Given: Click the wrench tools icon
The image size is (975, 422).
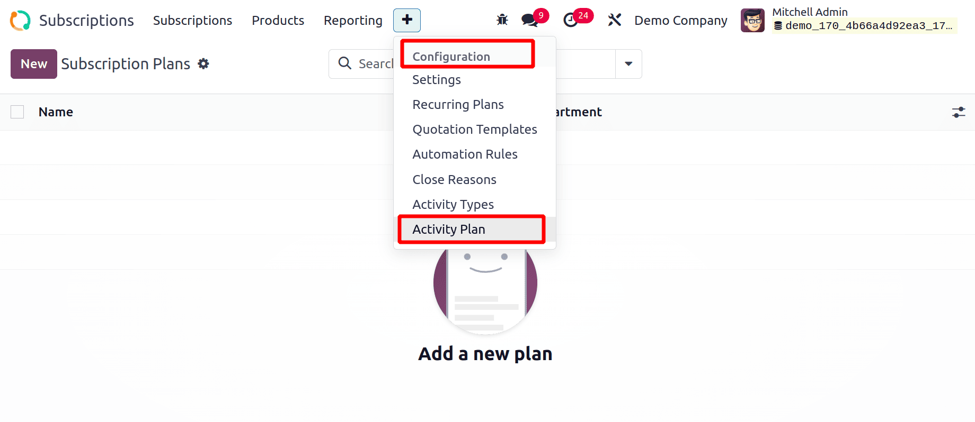Looking at the screenshot, I should coord(614,20).
